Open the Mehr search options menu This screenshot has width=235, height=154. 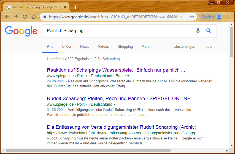pos(145,46)
